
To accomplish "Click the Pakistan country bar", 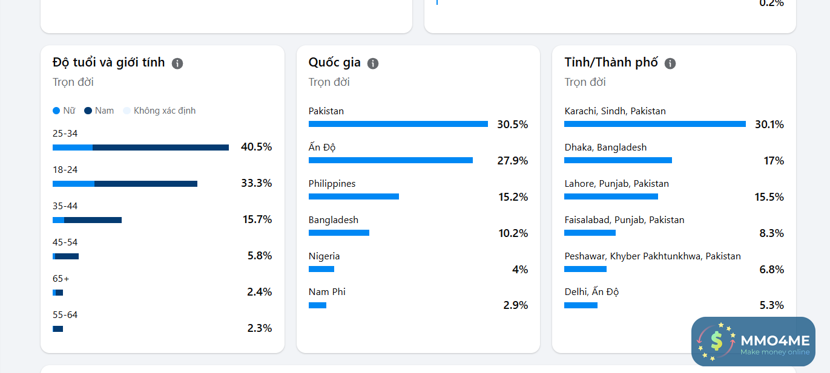I will coord(398,124).
